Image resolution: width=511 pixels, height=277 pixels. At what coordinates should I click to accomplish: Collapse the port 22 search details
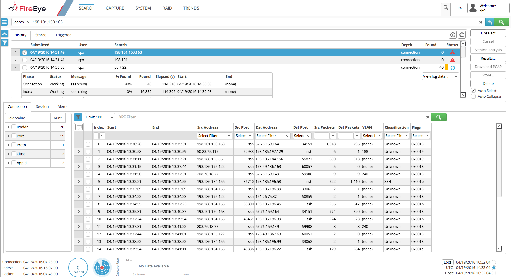point(16,67)
